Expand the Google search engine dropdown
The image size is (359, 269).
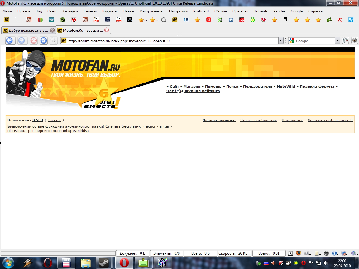337,41
